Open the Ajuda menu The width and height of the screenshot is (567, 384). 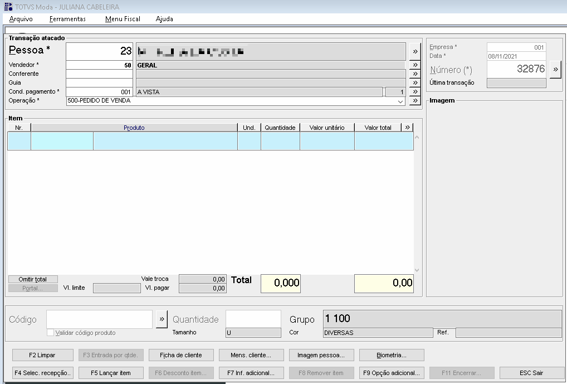pos(164,19)
